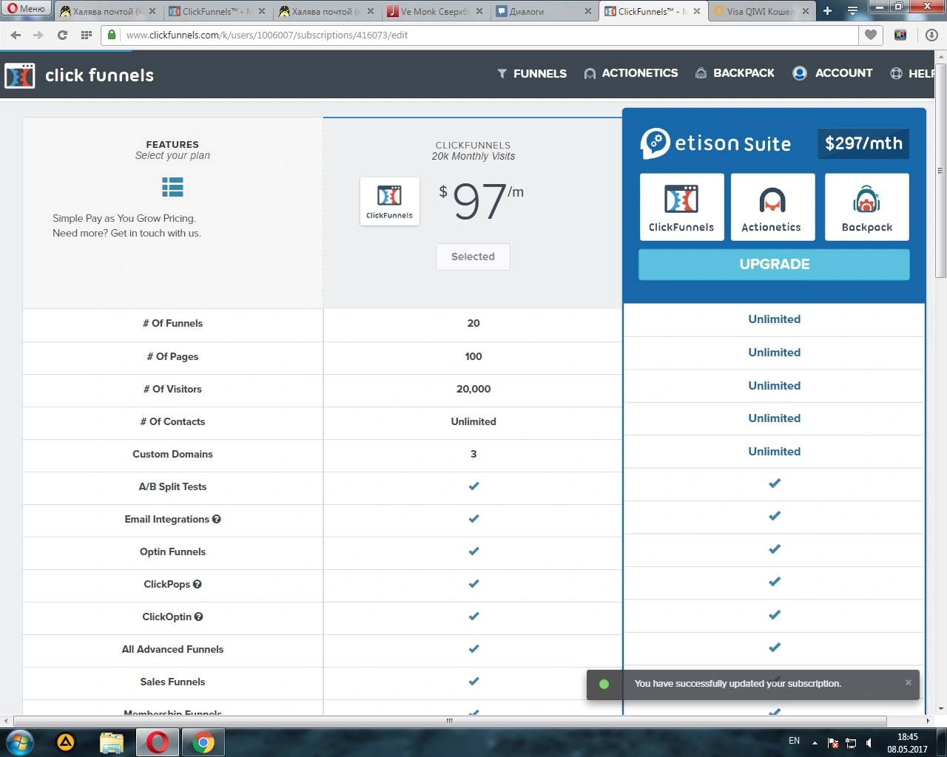Click the features list icon under Select your plan

[172, 188]
